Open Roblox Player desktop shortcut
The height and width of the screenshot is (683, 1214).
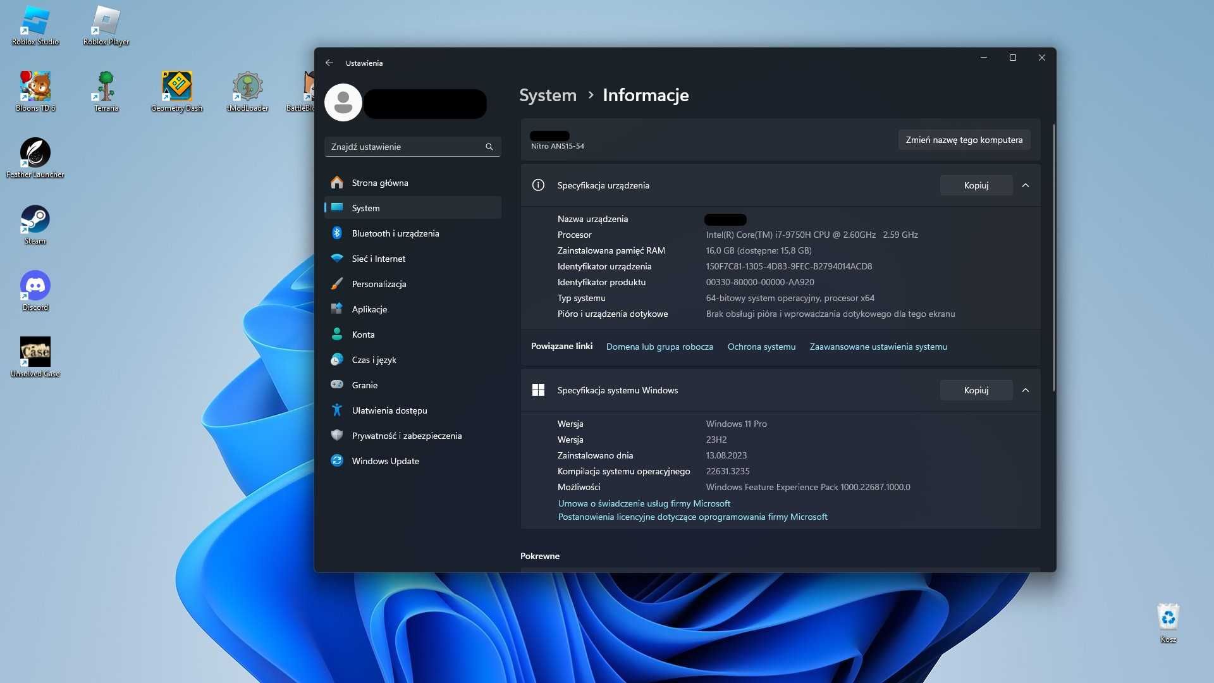[x=106, y=25]
